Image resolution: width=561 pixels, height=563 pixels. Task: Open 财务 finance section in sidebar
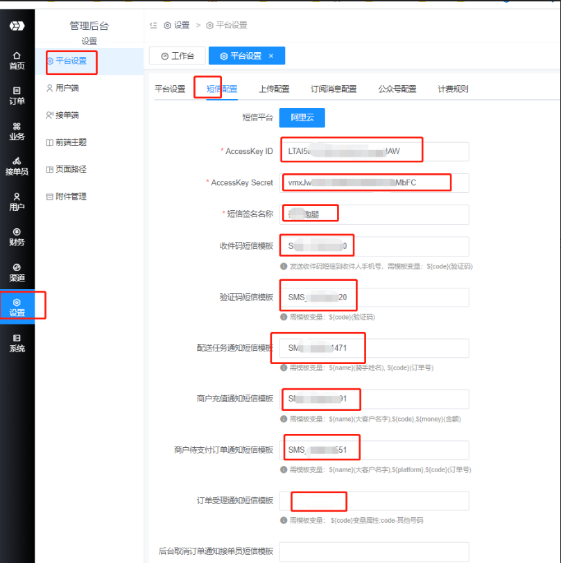17,236
